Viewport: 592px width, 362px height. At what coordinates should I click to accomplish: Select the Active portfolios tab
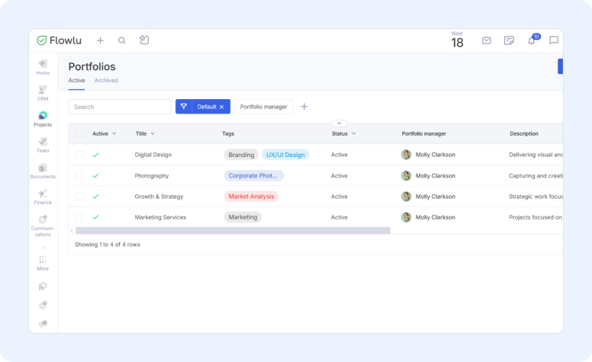tap(76, 80)
